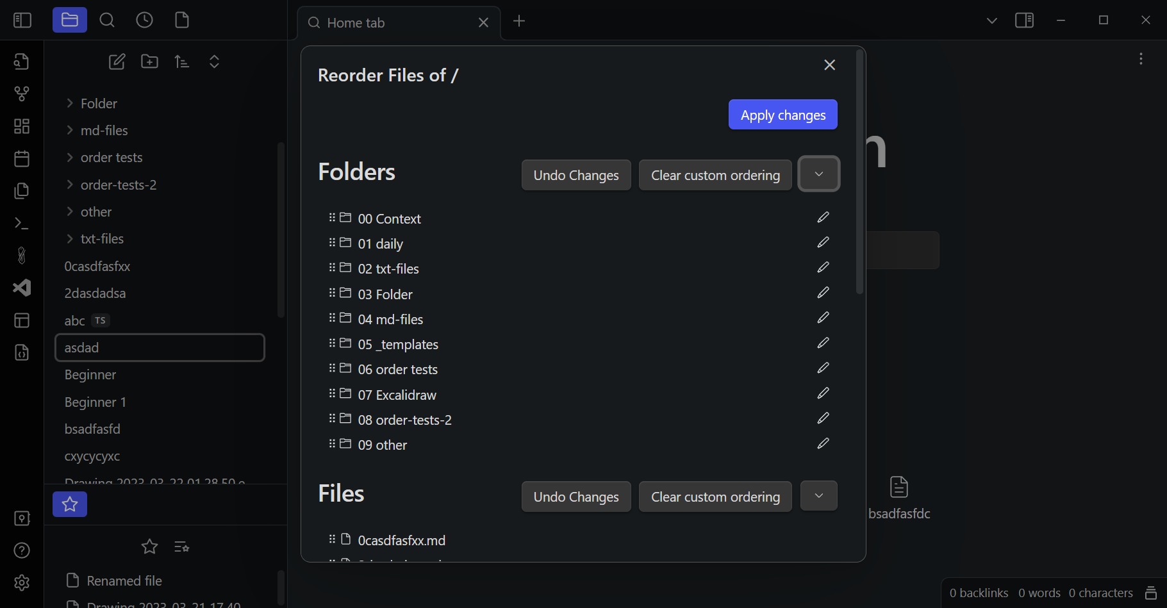The image size is (1167, 608).
Task: Open the tab list dropdown chevron
Action: click(x=992, y=21)
